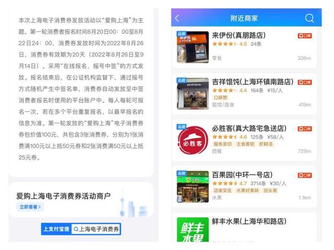Tap the 百果园 storefront photo
The width and height of the screenshot is (334, 250).
pyautogui.click(x=193, y=186)
